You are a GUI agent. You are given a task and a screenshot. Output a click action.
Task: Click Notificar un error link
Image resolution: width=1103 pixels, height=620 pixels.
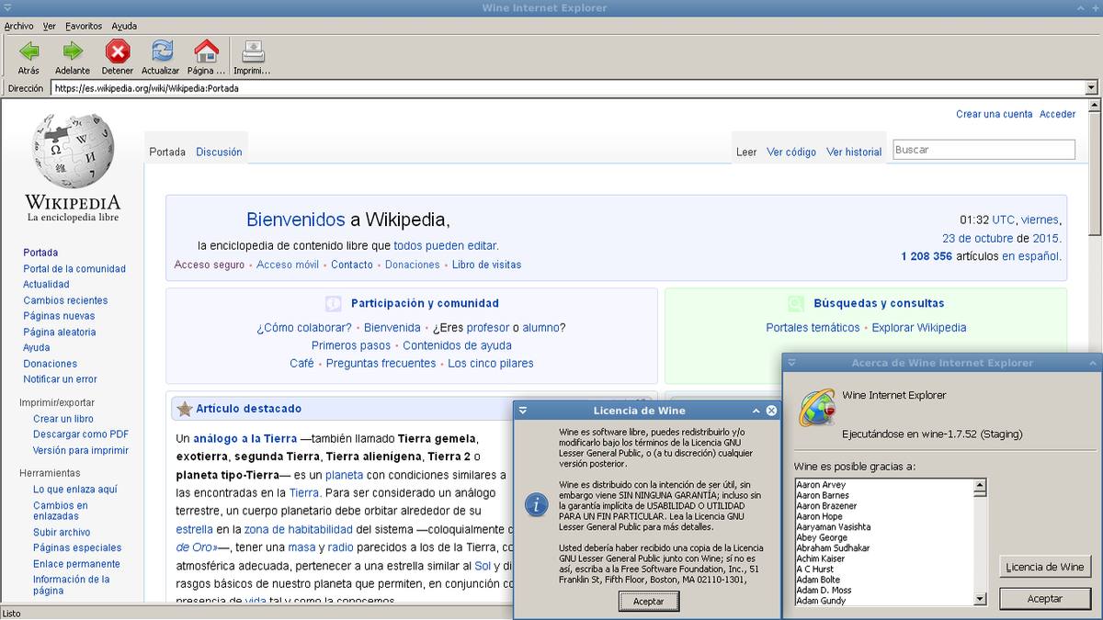[60, 379]
